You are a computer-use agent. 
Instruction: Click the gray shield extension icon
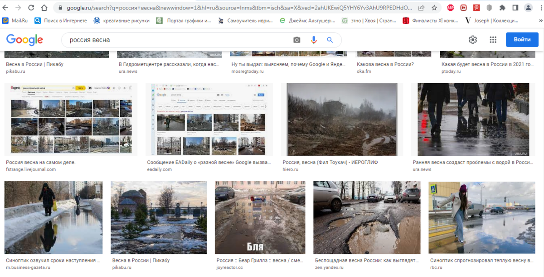coord(490,8)
